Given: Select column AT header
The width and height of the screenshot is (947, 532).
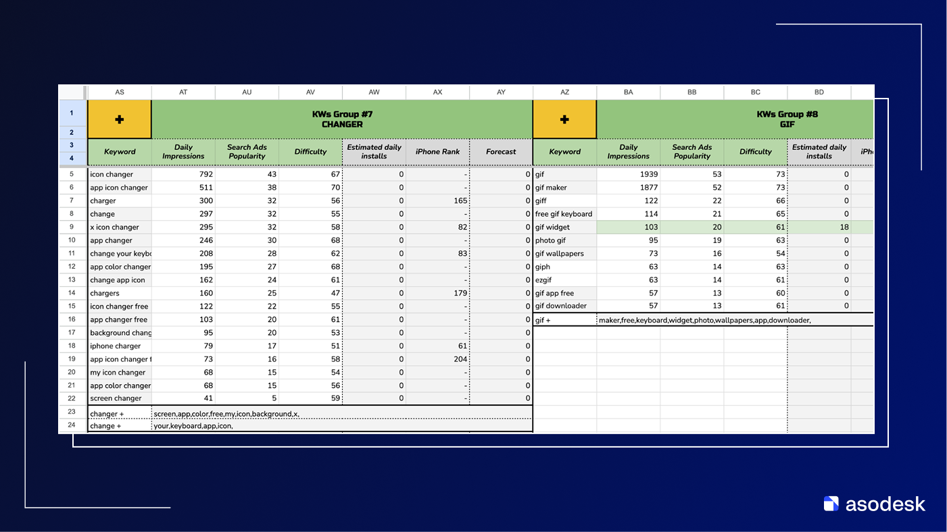Looking at the screenshot, I should (x=183, y=92).
